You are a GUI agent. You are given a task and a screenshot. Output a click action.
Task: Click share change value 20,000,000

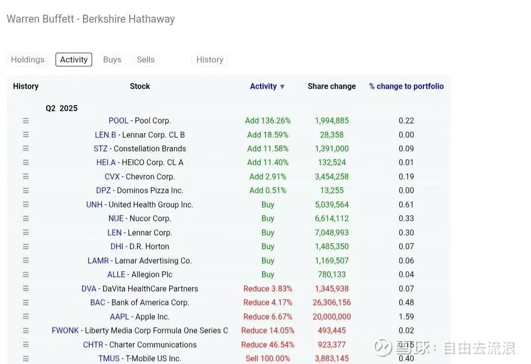[x=332, y=317]
